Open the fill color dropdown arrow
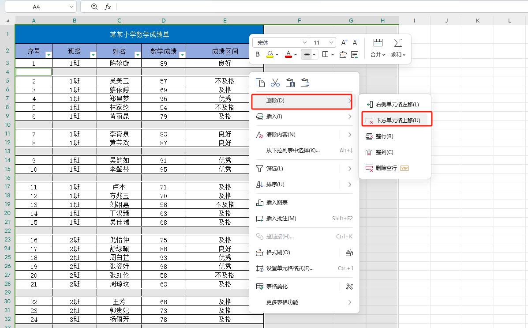Viewport: 528px width, 328px height. point(277,54)
